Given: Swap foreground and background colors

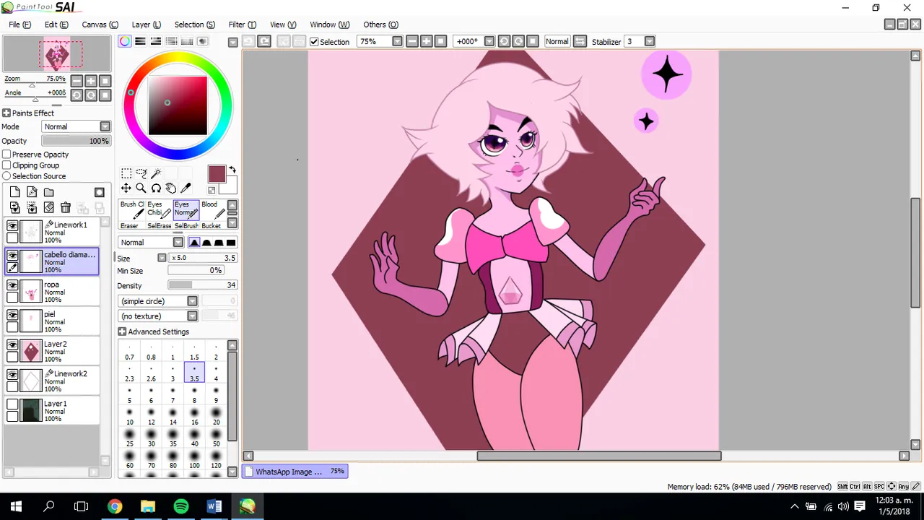Looking at the screenshot, I should click(232, 170).
